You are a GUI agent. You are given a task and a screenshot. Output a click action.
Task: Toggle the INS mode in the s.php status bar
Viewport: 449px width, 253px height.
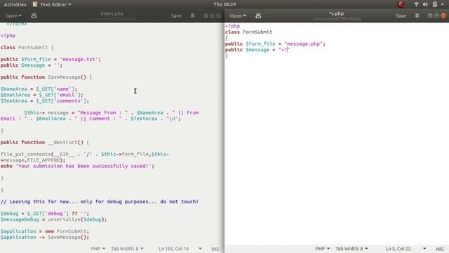coord(440,249)
